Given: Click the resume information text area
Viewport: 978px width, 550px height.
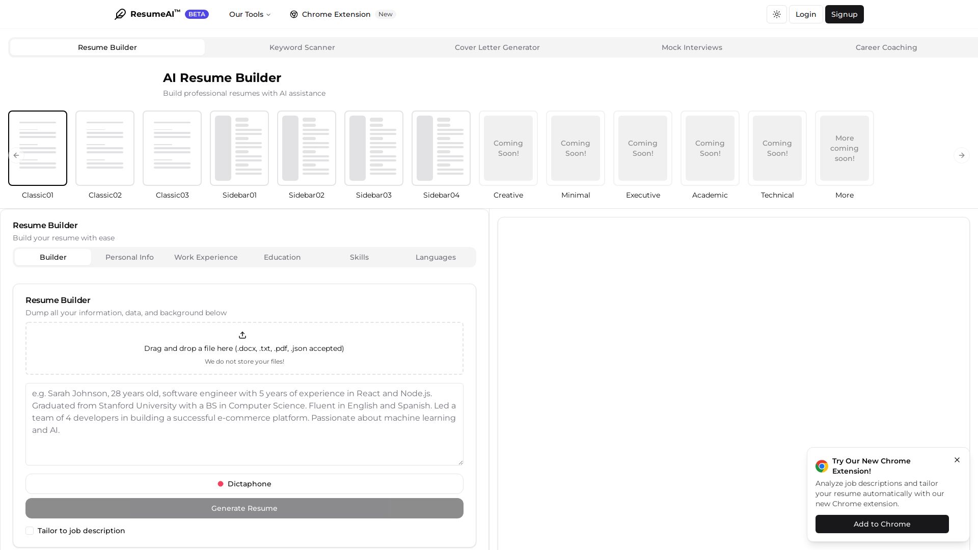Looking at the screenshot, I should [244, 424].
